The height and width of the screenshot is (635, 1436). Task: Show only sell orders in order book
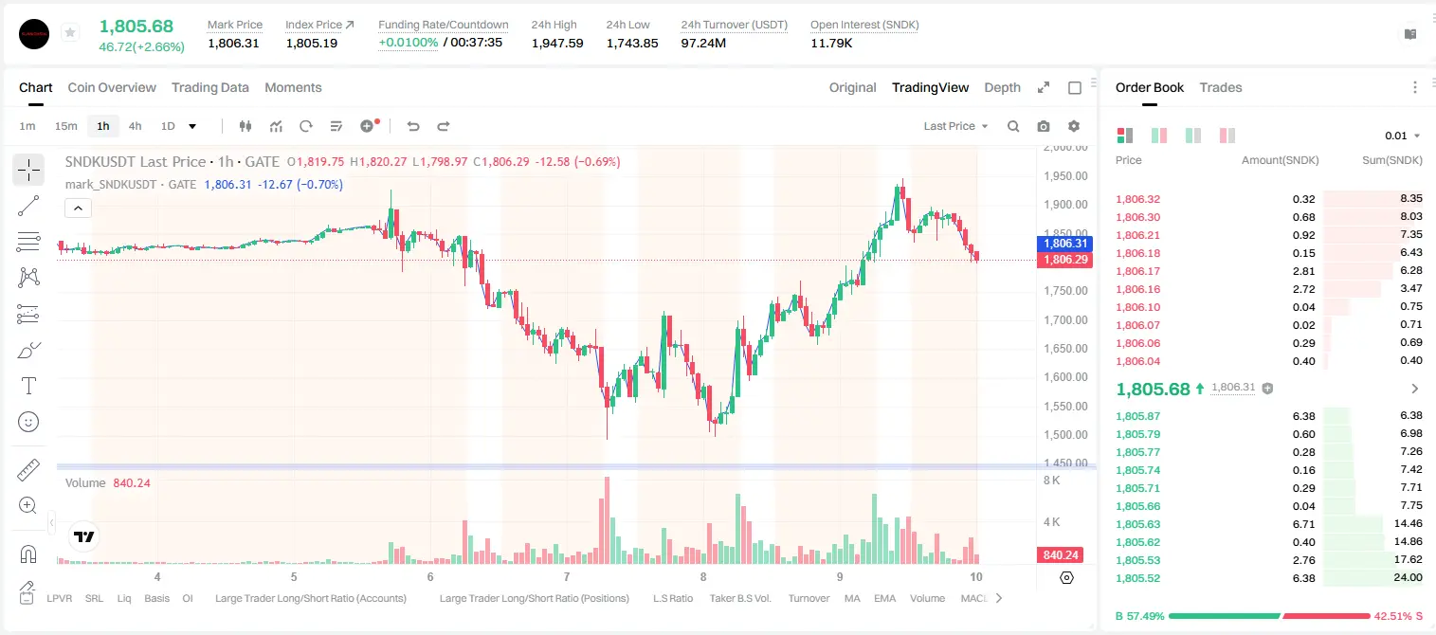1228,136
